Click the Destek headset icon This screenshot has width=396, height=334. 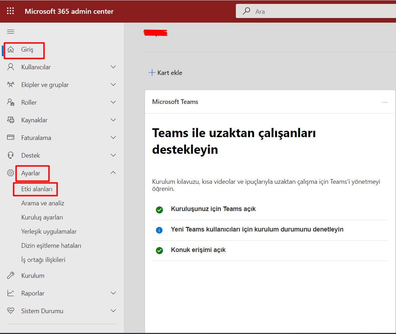point(11,155)
